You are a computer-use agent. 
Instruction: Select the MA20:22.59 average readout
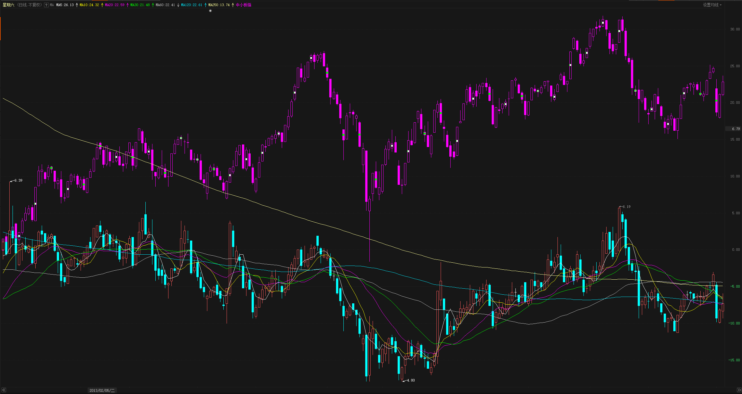[115, 5]
